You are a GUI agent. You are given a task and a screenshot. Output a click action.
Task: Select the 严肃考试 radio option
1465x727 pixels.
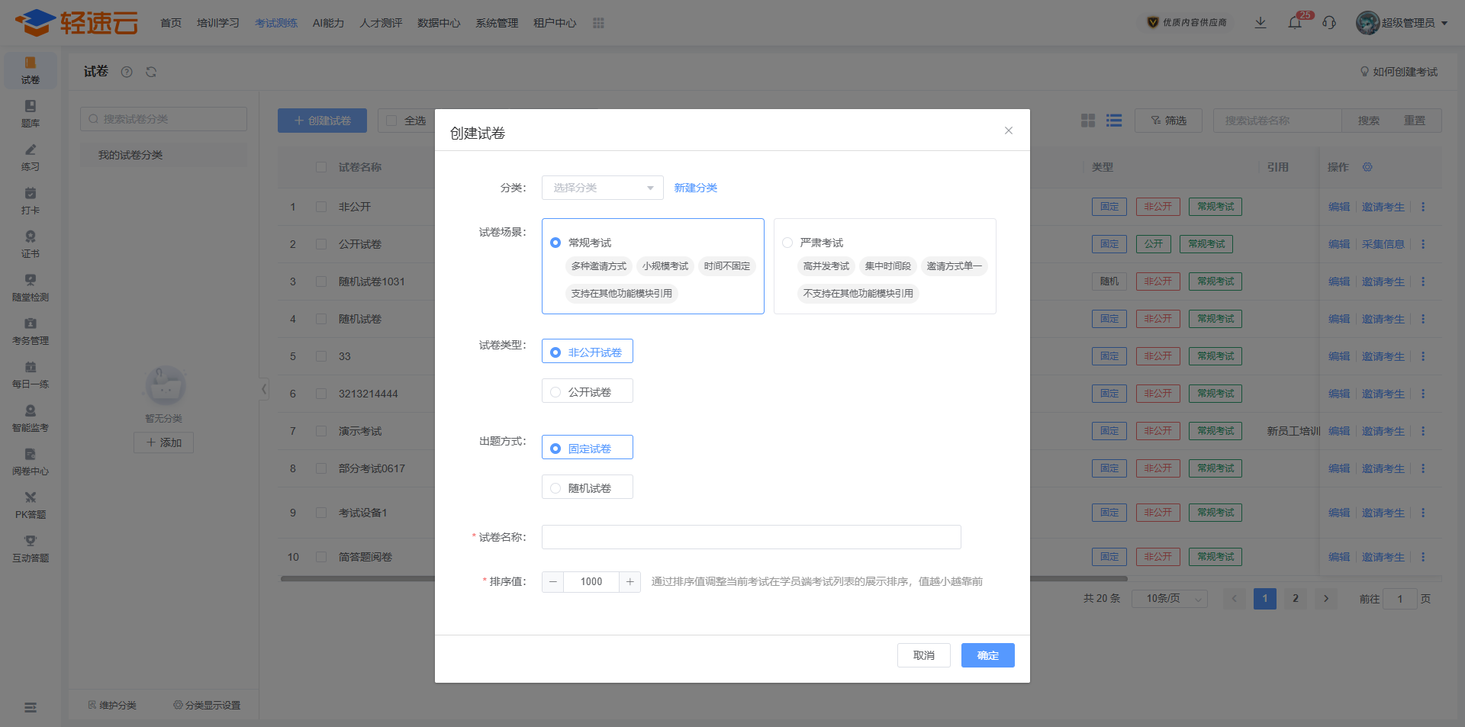787,243
